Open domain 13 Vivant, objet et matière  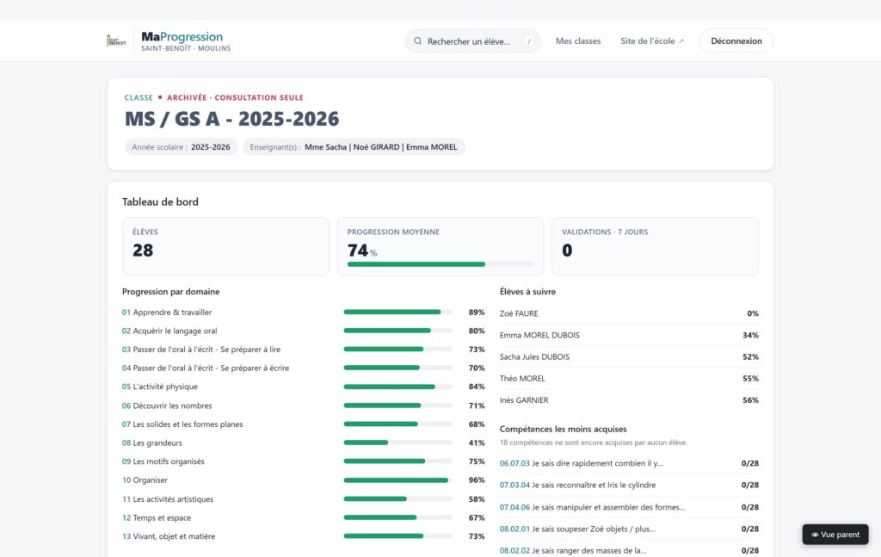click(x=169, y=536)
